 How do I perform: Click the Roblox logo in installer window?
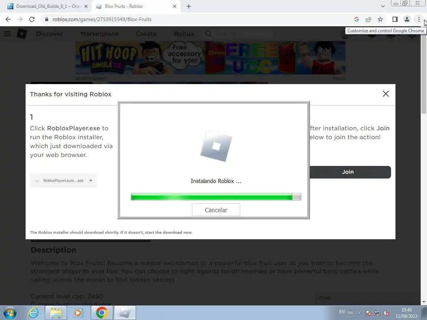(x=216, y=146)
